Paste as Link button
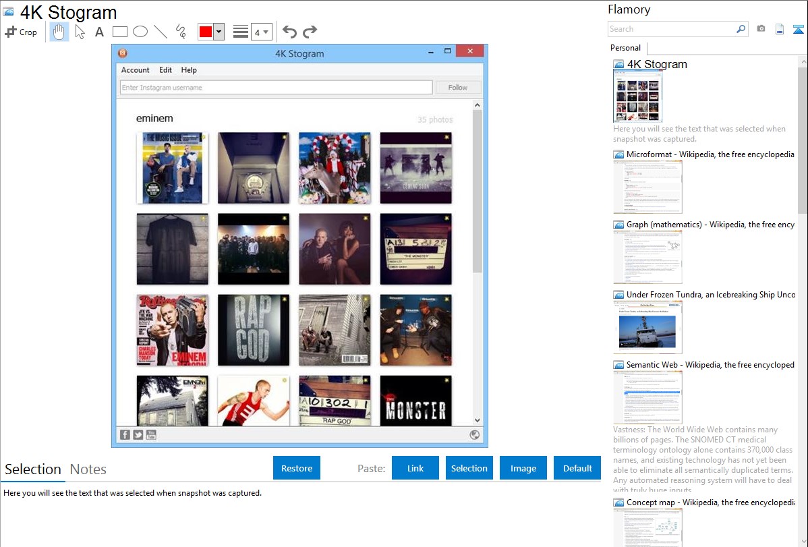Image resolution: width=808 pixels, height=547 pixels. coord(415,468)
